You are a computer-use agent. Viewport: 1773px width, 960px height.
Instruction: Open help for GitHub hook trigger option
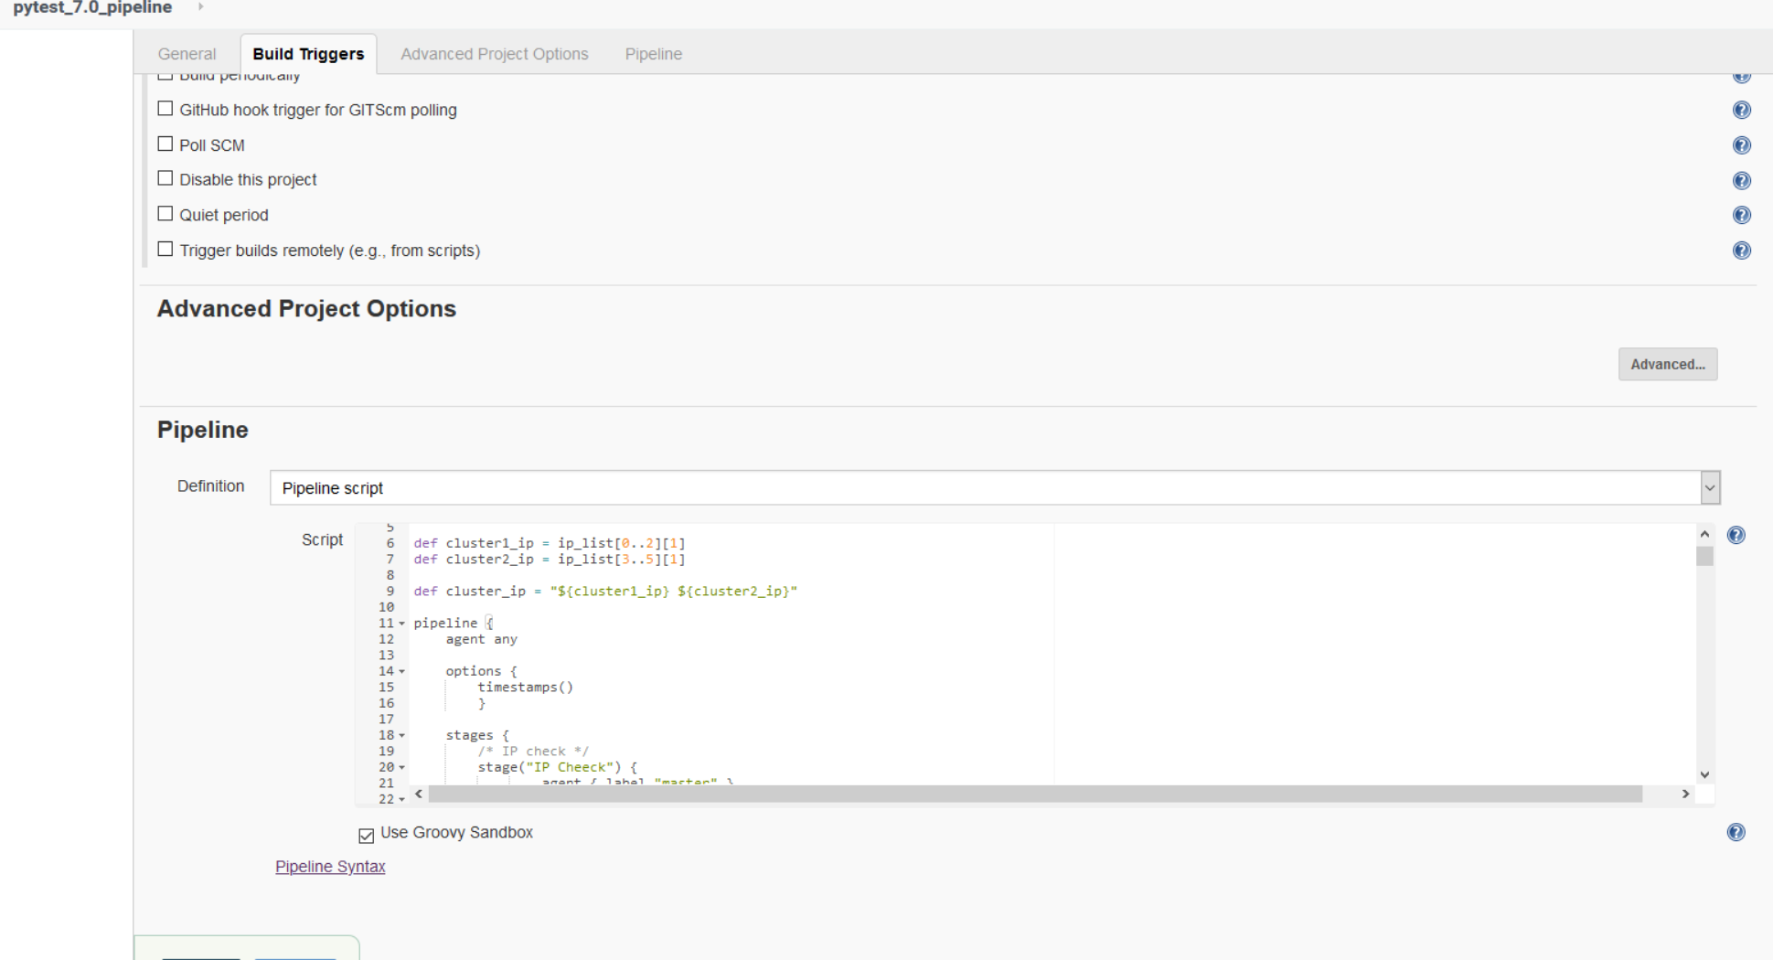tap(1741, 110)
